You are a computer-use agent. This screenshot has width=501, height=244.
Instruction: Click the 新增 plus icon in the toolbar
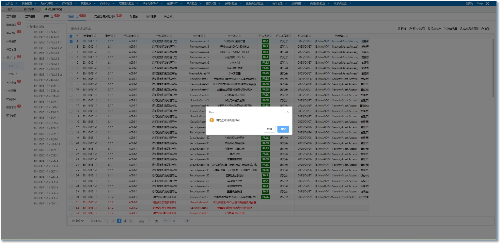[399, 29]
